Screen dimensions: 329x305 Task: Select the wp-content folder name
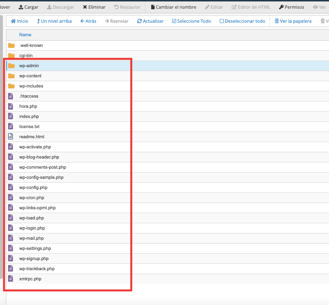(x=30, y=76)
